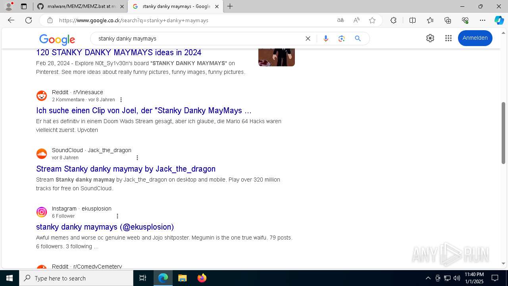Open Collections panel
The height and width of the screenshot is (286, 508).
(x=448, y=20)
